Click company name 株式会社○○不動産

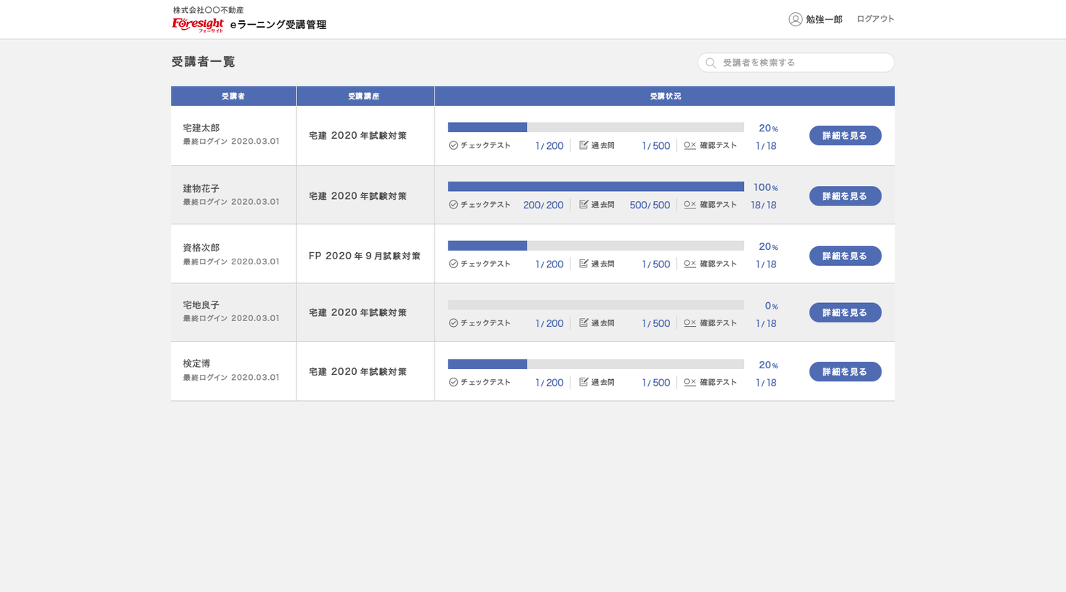pyautogui.click(x=209, y=10)
